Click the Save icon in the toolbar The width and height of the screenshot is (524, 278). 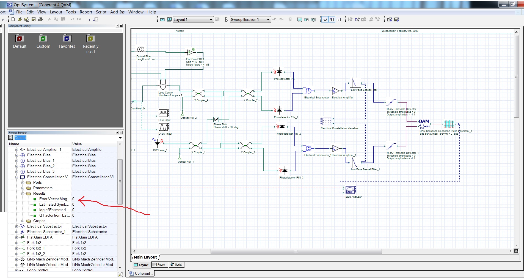click(x=34, y=19)
